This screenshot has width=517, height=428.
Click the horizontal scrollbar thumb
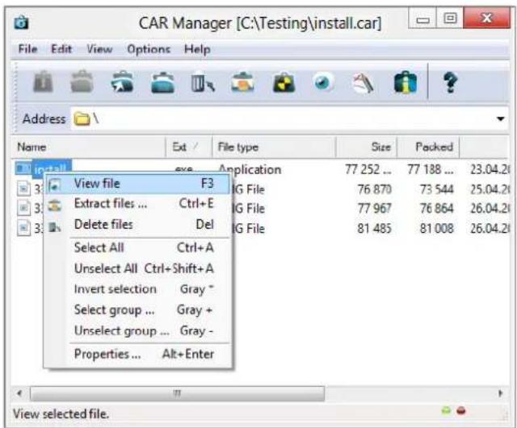coord(178,393)
